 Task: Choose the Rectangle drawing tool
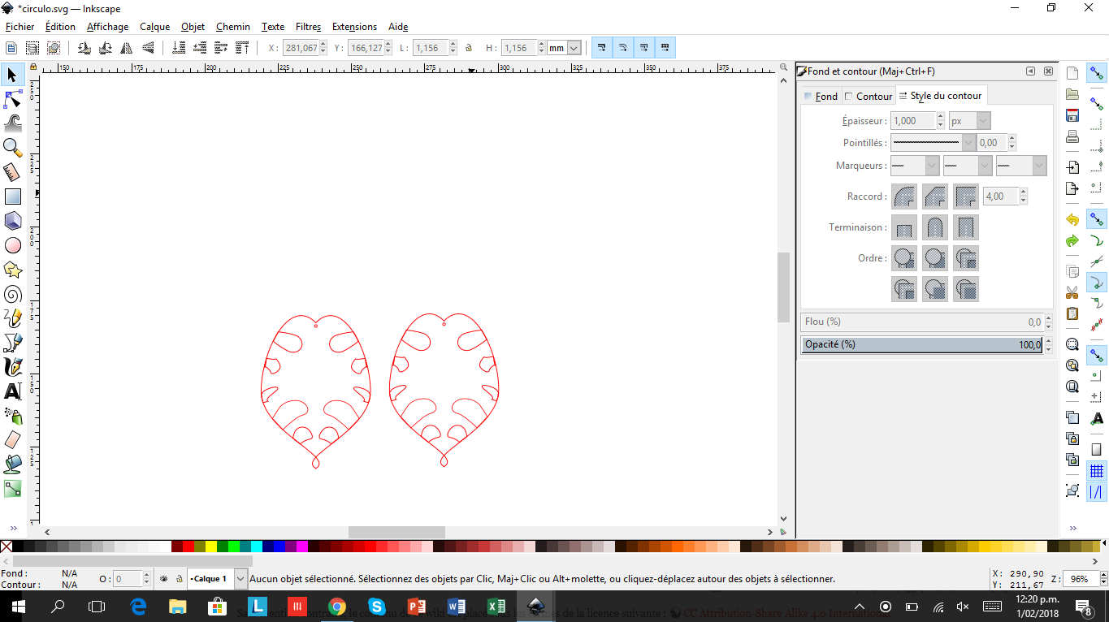(13, 196)
